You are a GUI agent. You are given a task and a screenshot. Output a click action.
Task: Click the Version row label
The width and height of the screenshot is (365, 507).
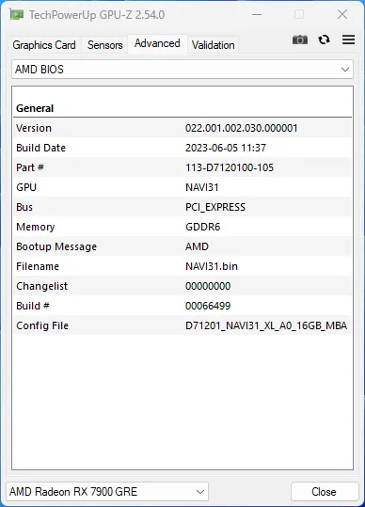tap(34, 128)
